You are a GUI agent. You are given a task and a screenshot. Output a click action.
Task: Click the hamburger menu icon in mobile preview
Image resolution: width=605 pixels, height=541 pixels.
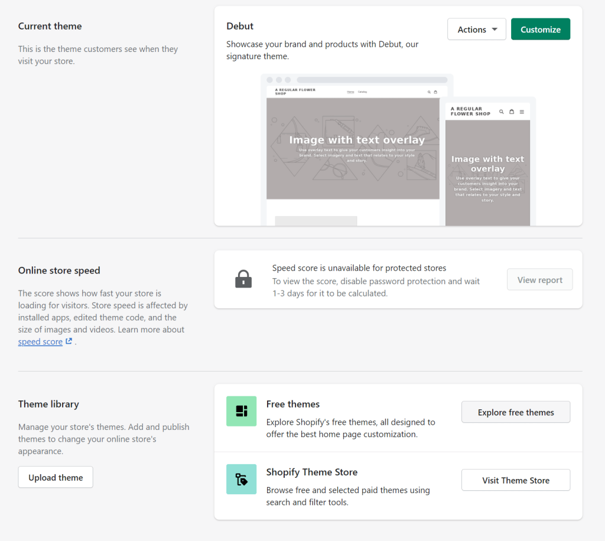(x=522, y=112)
